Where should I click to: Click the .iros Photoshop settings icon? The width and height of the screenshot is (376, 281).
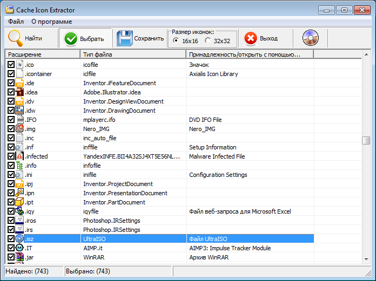coord(19,221)
